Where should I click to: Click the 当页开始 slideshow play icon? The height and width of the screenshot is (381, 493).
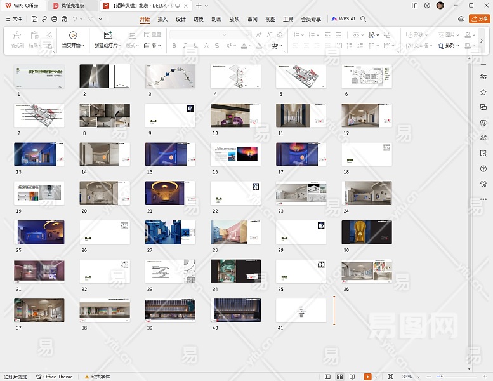pos(73,36)
